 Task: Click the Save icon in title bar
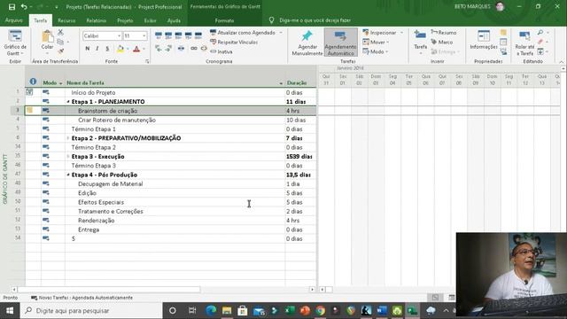point(12,6)
